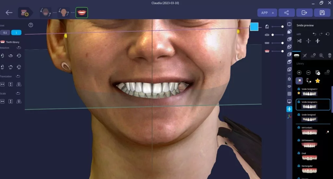This screenshot has width=333, height=179.
Task: Set unit to 1
Action: pyautogui.click(x=16, y=33)
